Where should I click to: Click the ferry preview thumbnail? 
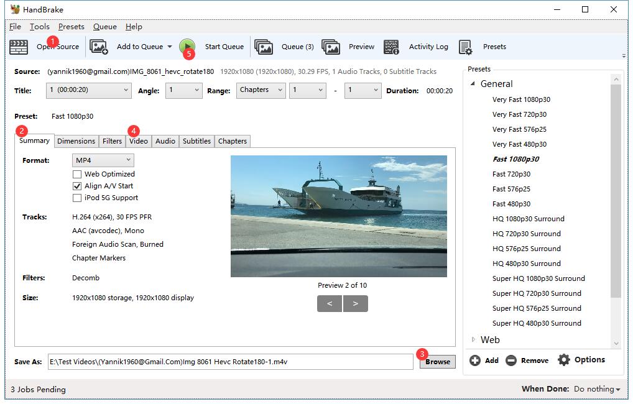point(339,216)
